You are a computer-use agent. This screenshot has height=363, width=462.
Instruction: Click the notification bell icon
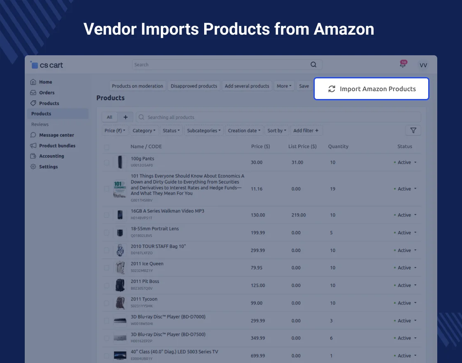(403, 65)
